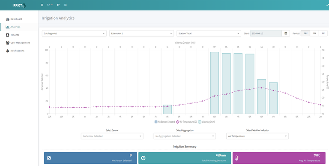329x166 pixels.
Task: Click temperature data point at 16h
Action: (x=262, y=88)
